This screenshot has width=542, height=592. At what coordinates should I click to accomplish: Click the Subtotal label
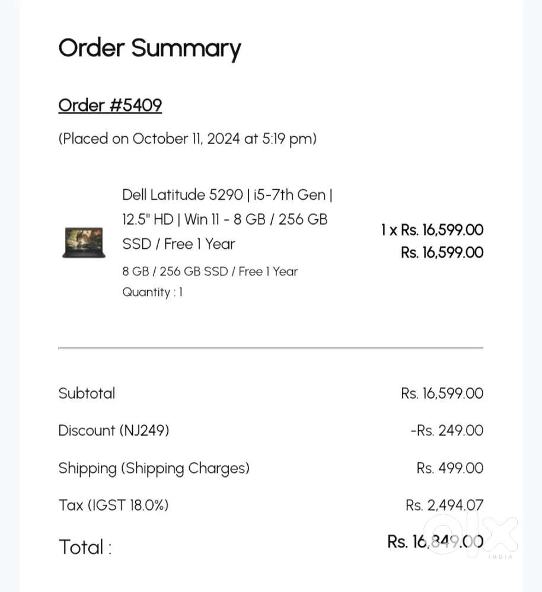point(87,393)
